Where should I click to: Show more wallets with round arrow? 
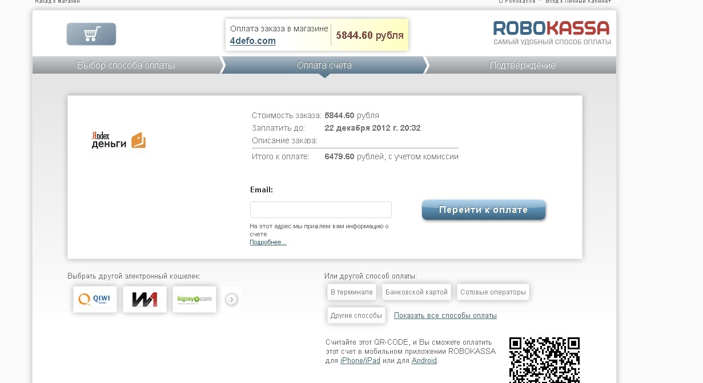231,299
